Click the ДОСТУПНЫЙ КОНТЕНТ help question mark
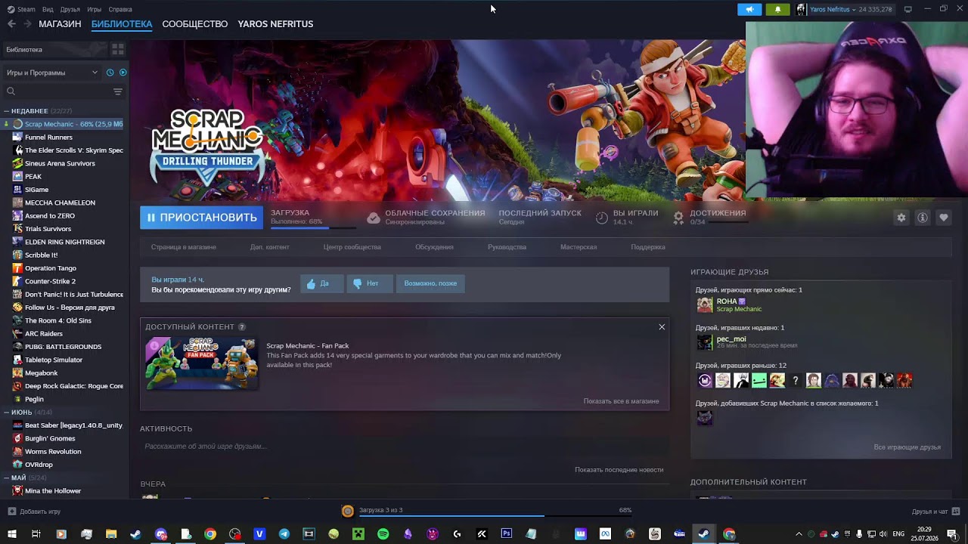Viewport: 968px width, 544px height. coord(242,327)
